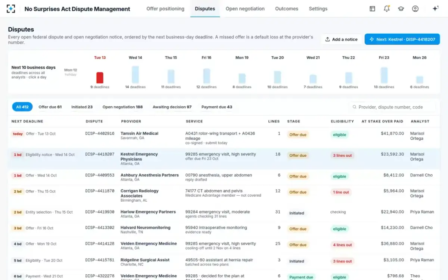
Task: Open Next: Kestrel DISP-4418207 button
Action: coord(402,39)
